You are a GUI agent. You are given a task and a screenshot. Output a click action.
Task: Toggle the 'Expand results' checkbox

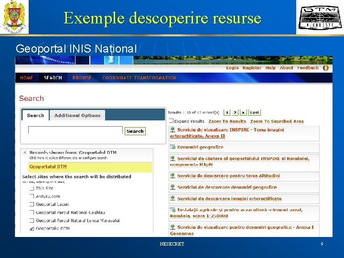pos(171,121)
